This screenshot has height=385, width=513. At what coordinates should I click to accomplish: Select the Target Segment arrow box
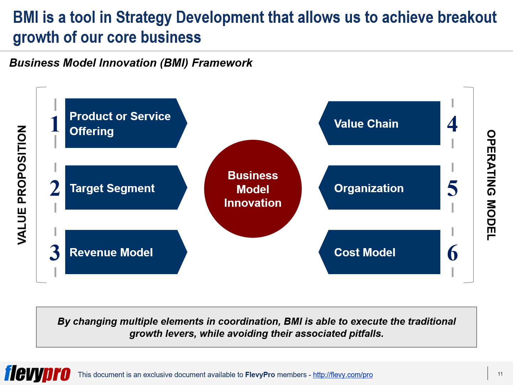pyautogui.click(x=126, y=188)
